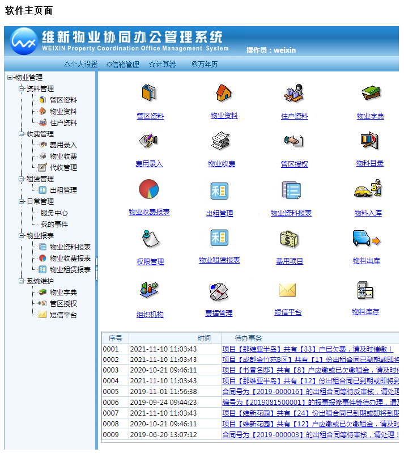
Task: Open 个人设置 in the top menu
Action: [80, 65]
